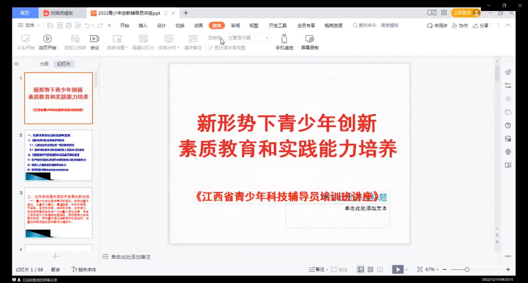Open the 文件 file menu dropdown

(x=29, y=25)
